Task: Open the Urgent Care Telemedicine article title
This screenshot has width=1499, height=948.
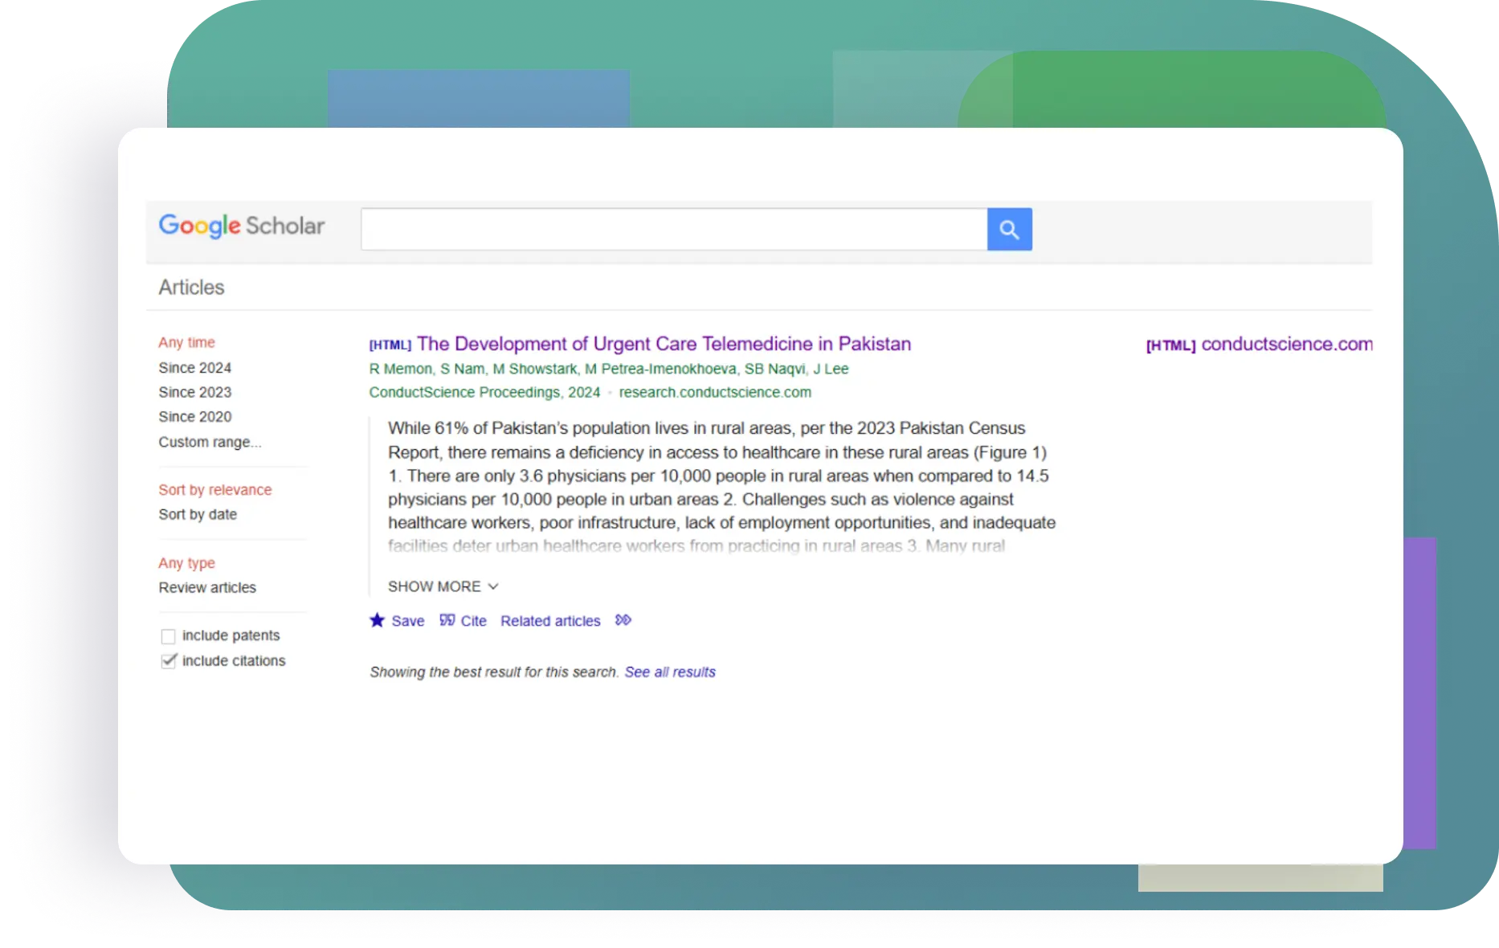Action: 664,344
